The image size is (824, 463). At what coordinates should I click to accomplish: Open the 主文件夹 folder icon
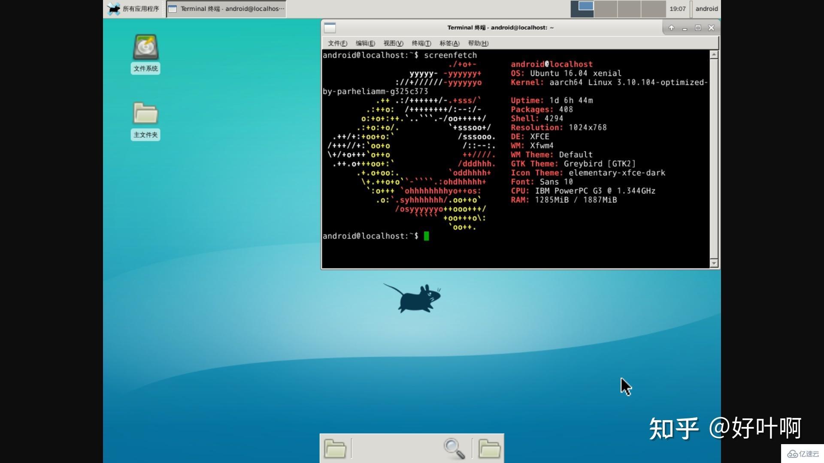[x=145, y=115]
